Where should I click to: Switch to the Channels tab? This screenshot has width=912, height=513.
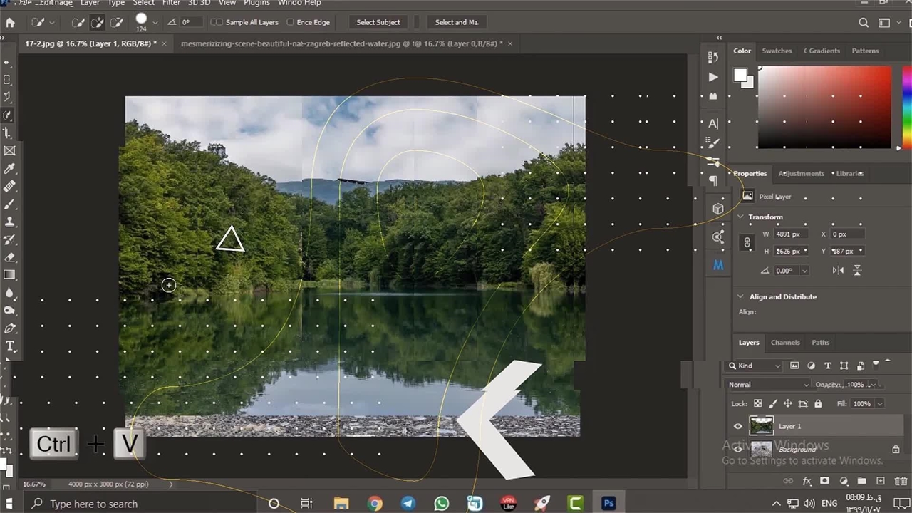click(785, 343)
